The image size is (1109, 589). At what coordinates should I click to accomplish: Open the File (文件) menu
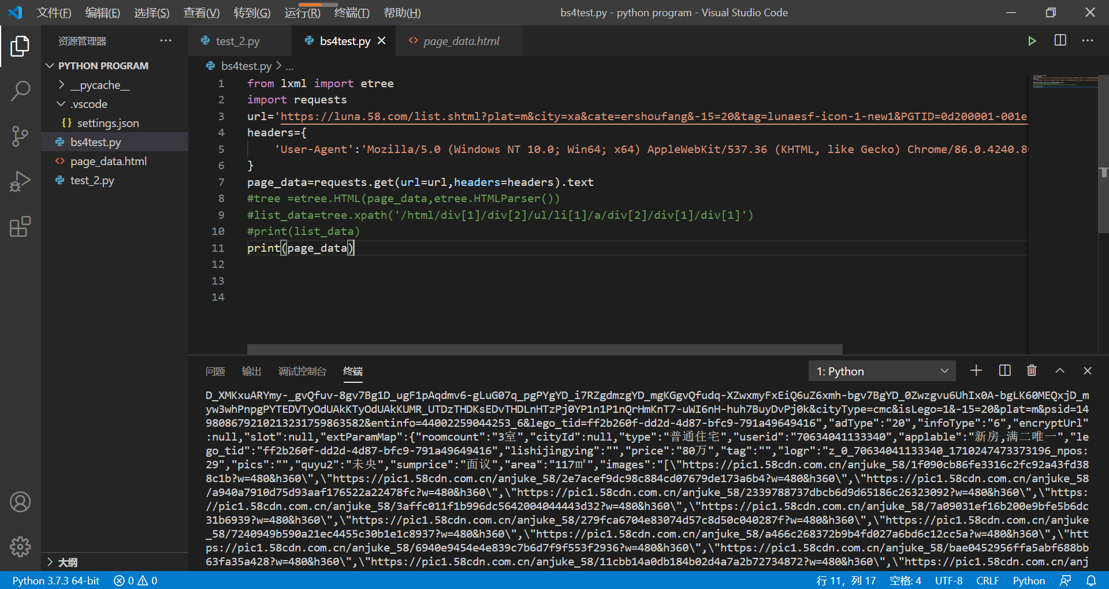54,13
